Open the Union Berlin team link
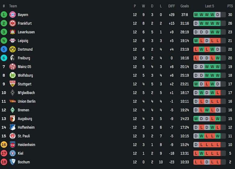 [x=27, y=101]
